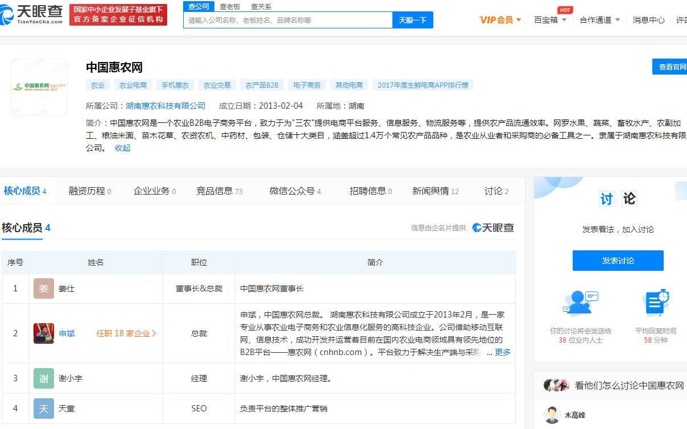The height and width of the screenshot is (429, 687).
Task: Expand 更多 in 申斌 introduction
Action: tap(503, 352)
